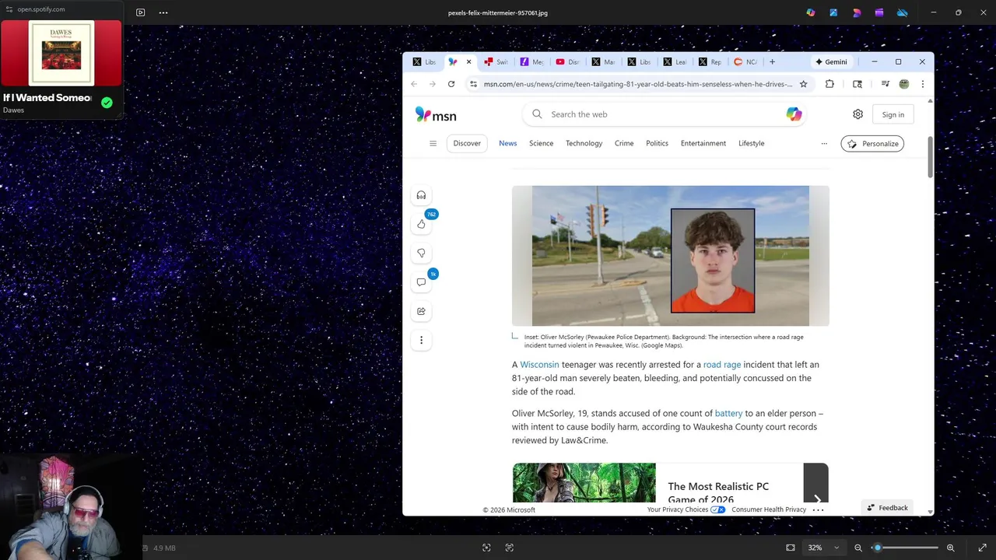Zoom in in the Photos app
The height and width of the screenshot is (560, 996).
(950, 548)
